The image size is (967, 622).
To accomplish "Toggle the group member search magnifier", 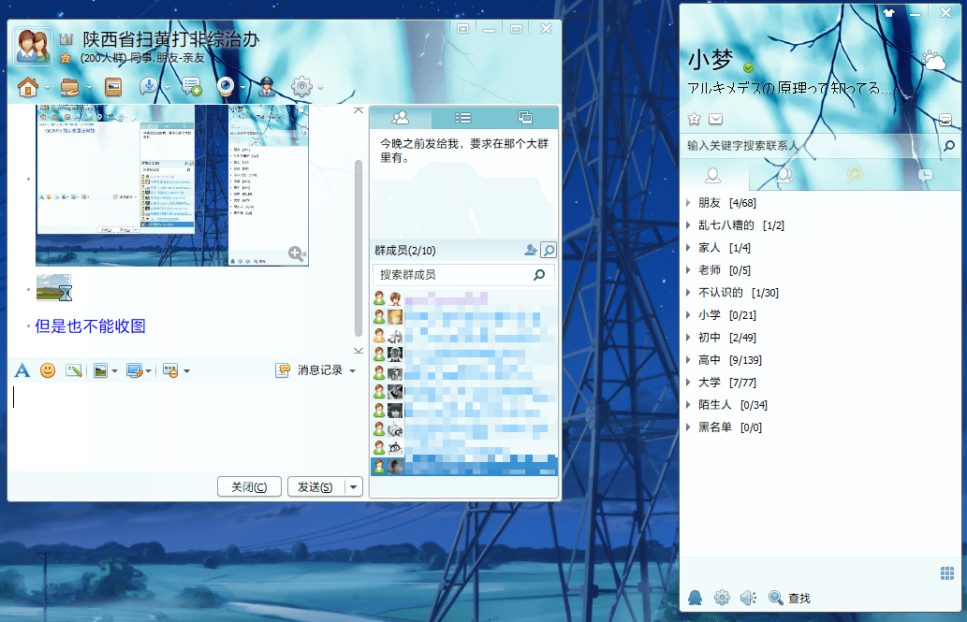I will tap(549, 250).
